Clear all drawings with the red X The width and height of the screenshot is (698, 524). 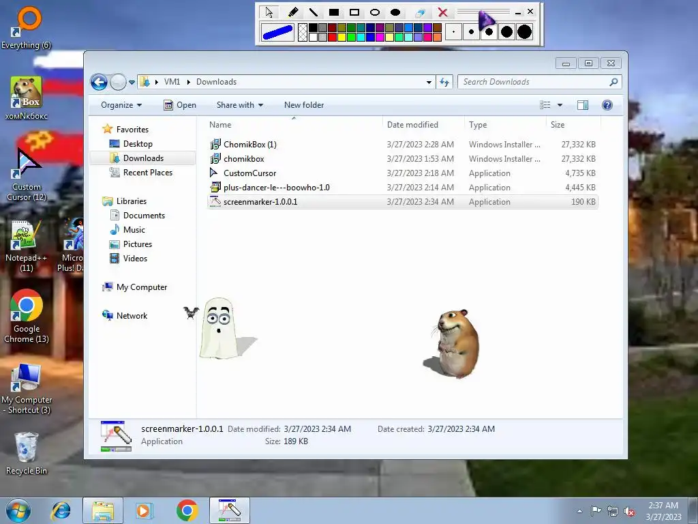point(442,12)
